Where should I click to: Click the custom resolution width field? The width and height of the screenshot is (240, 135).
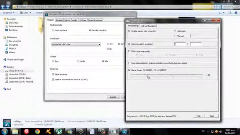click(180, 44)
